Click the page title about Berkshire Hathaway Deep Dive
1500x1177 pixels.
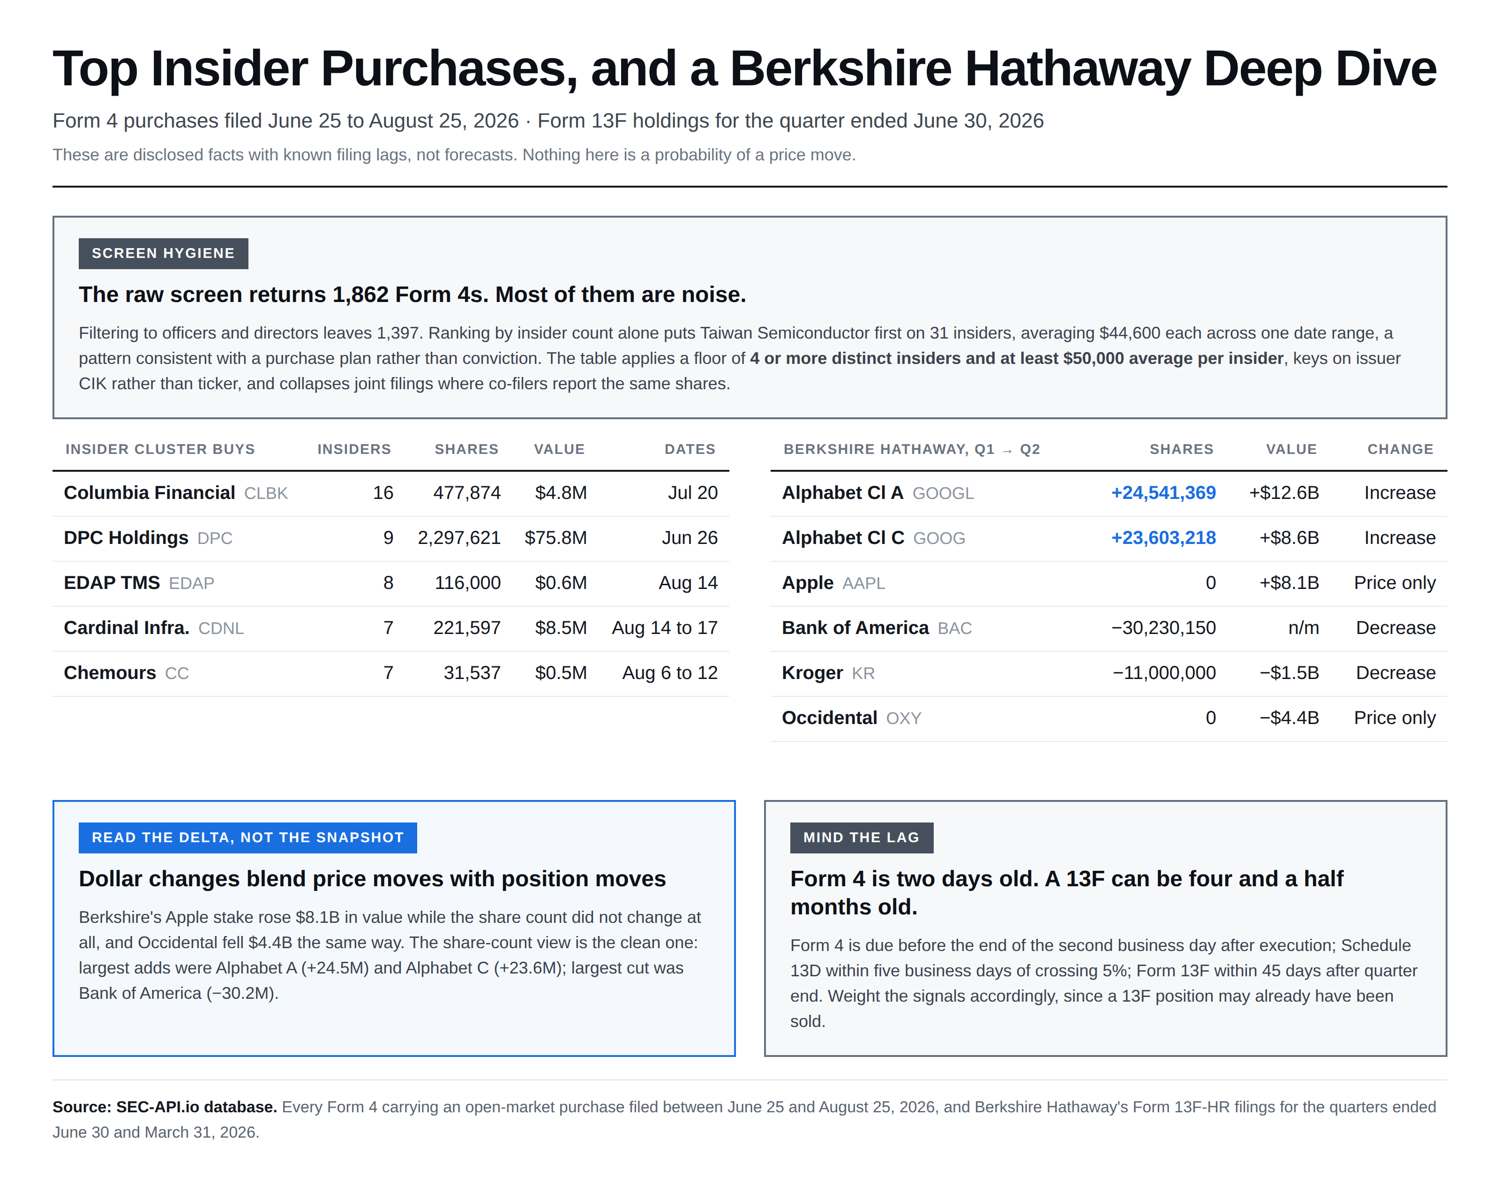coord(744,68)
